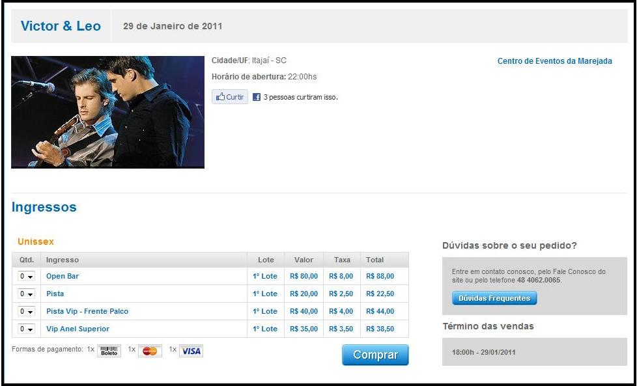The width and height of the screenshot is (637, 386).
Task: Click the Ingresso column header
Action: [x=63, y=260]
